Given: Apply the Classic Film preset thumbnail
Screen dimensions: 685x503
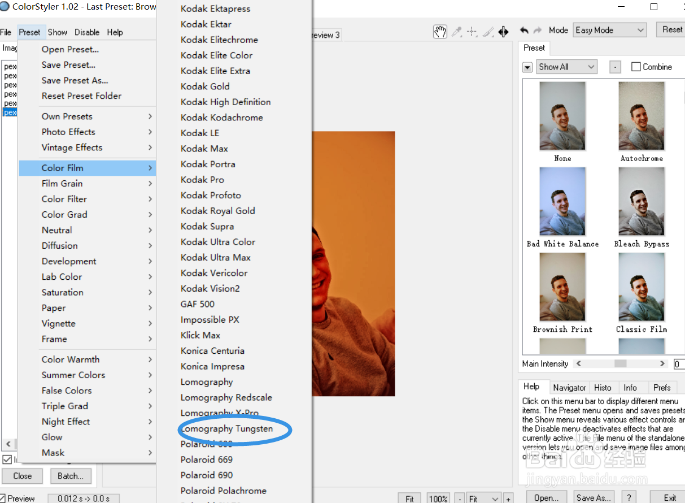Looking at the screenshot, I should coord(642,287).
